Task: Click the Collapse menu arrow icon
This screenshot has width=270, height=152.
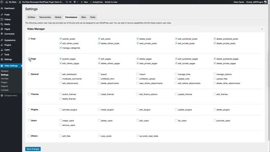Action: [2, 95]
